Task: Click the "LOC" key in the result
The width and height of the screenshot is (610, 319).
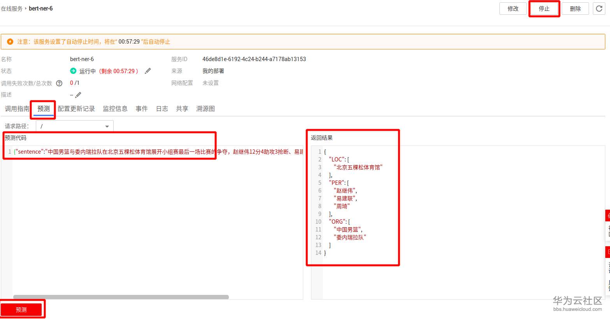Action: coord(336,159)
